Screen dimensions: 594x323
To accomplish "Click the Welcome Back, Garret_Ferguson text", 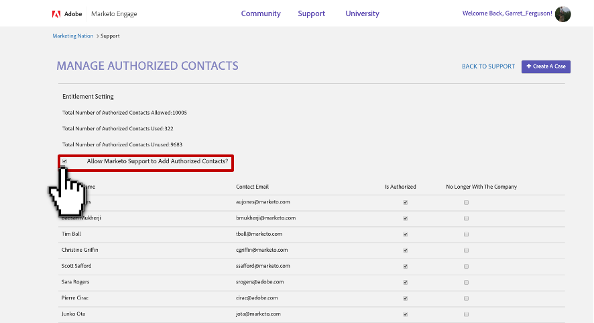I will [507, 13].
